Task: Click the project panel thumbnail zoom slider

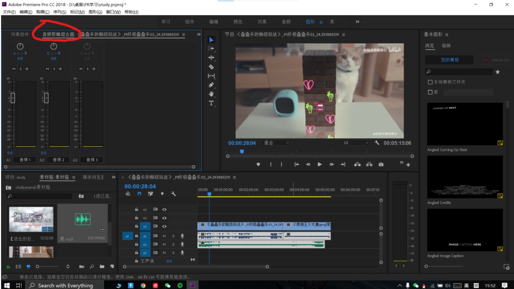Action: [48, 267]
